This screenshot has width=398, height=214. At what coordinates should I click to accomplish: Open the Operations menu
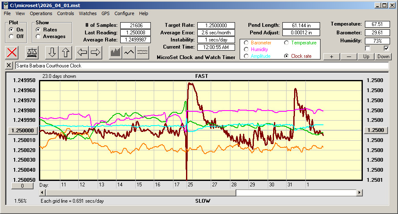(x=41, y=13)
